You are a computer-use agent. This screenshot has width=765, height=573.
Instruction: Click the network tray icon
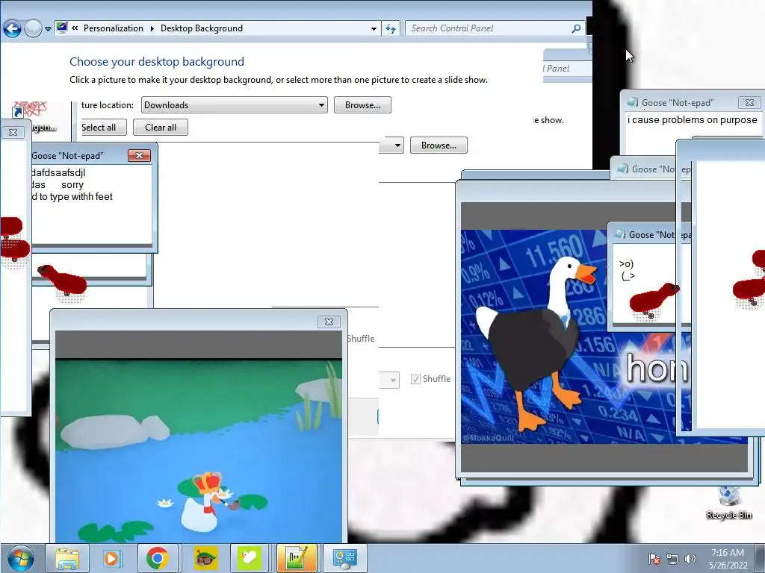(672, 559)
